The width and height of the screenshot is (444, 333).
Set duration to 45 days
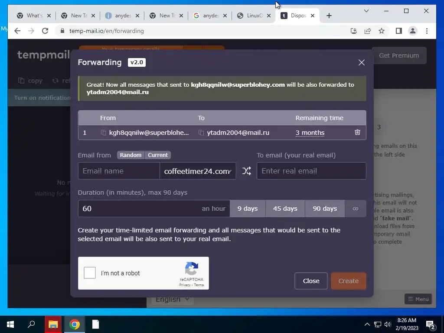(285, 209)
